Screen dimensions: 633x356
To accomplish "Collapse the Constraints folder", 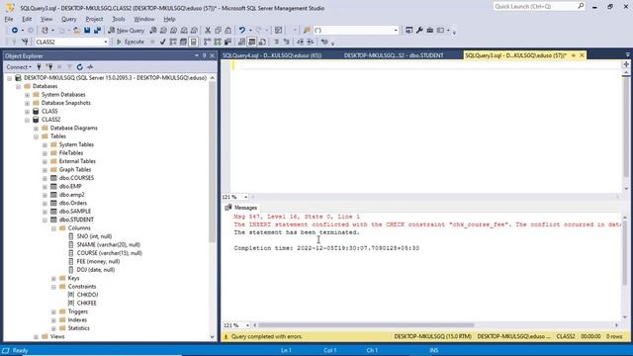I will click(x=53, y=287).
